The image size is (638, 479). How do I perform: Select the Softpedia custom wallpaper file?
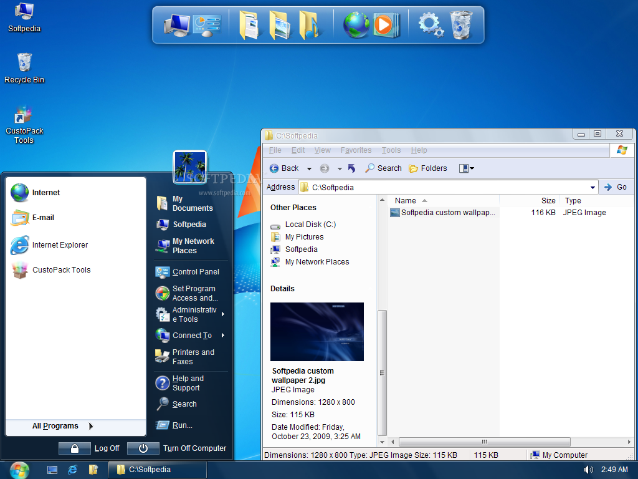pos(443,213)
